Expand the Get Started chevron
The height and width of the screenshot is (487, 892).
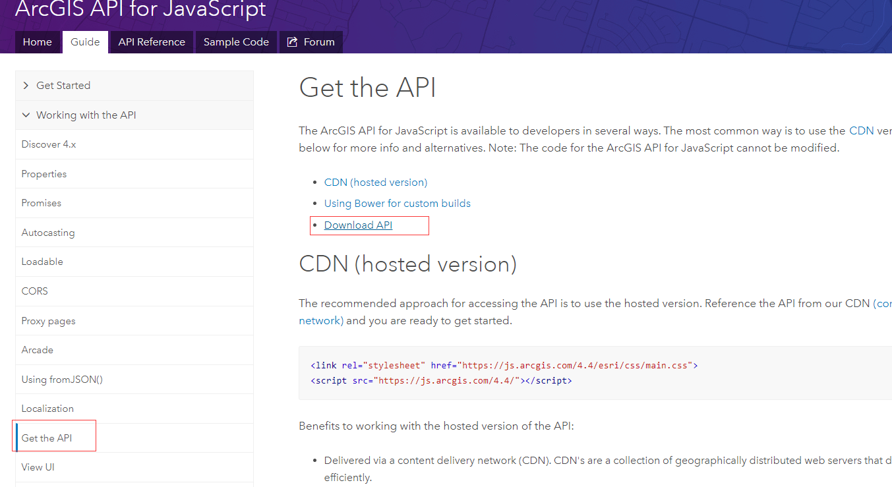26,86
